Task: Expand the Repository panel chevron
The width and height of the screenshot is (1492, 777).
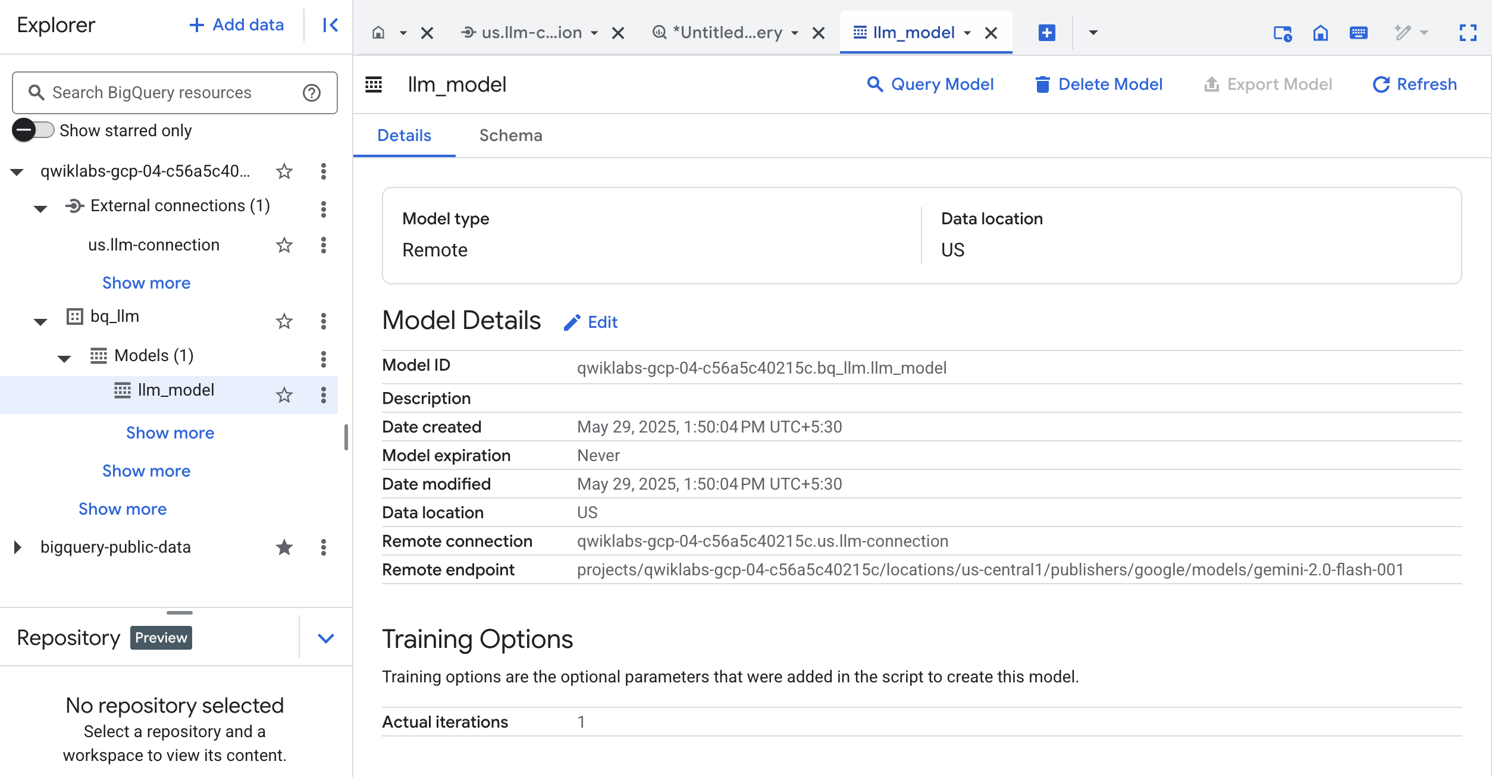Action: click(x=326, y=638)
